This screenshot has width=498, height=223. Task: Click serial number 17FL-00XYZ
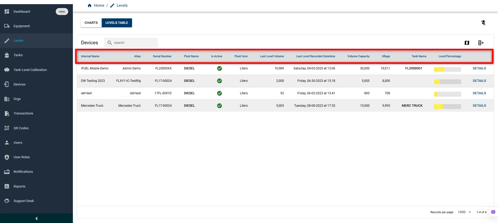click(x=163, y=93)
